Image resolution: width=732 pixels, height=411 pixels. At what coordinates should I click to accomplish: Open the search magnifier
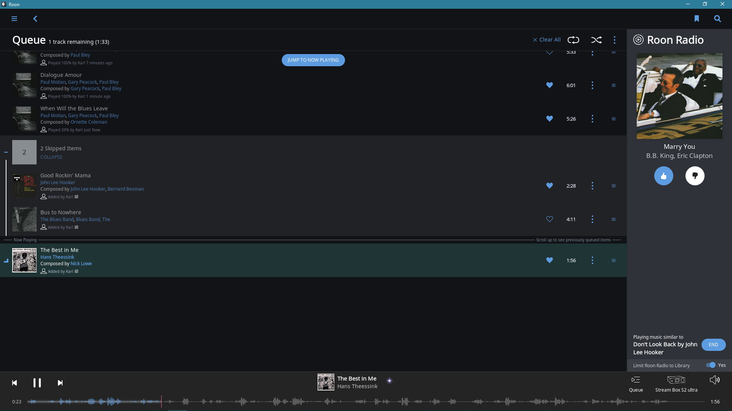tap(718, 19)
